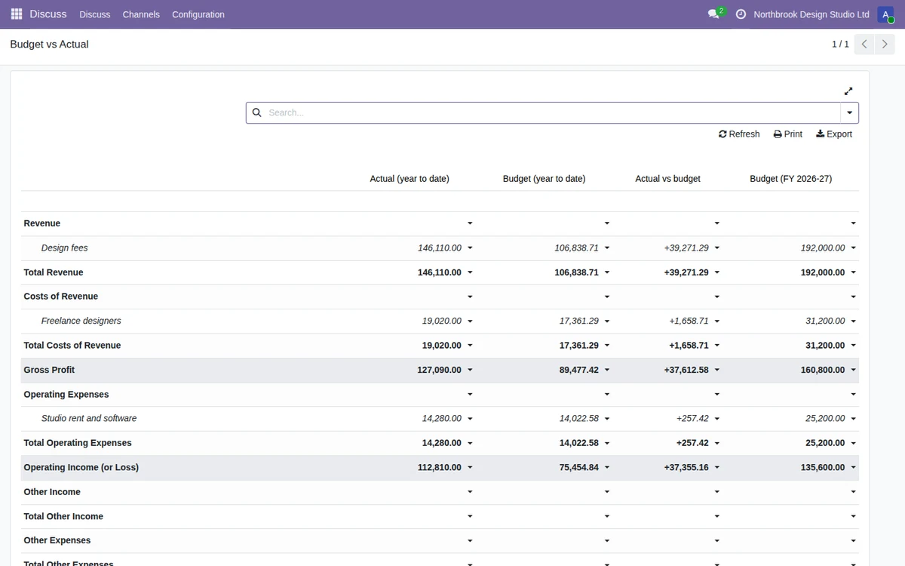Click the user avatar icon

click(x=885, y=14)
